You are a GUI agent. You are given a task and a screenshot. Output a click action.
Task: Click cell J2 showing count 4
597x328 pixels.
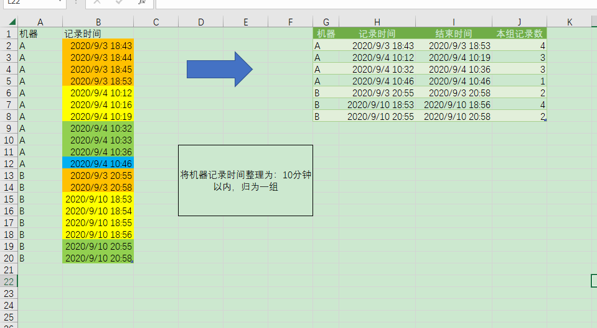coord(519,45)
